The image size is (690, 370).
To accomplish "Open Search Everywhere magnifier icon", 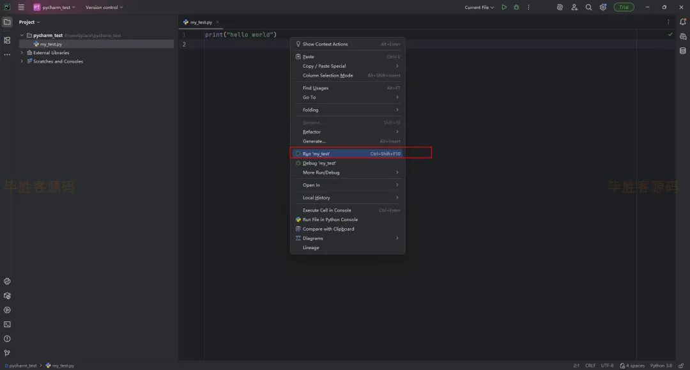I will (x=588, y=7).
